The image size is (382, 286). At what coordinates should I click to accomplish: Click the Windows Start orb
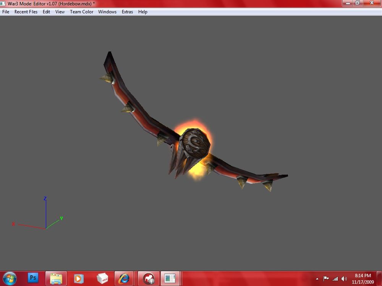[x=10, y=278]
